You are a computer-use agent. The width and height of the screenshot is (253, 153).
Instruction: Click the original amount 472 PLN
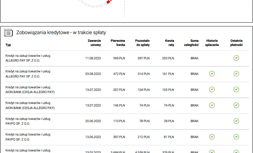coord(119,74)
